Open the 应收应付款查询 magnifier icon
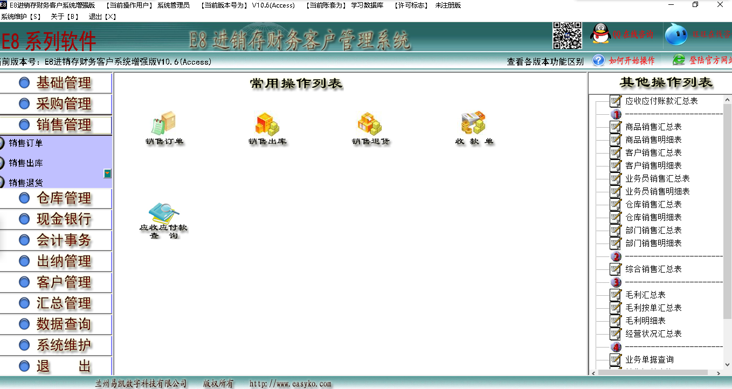 click(163, 220)
